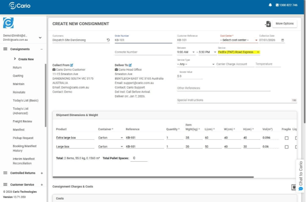
Task: Click the horizontal scrollbar under the shipment table
Action: coord(153,177)
